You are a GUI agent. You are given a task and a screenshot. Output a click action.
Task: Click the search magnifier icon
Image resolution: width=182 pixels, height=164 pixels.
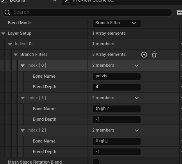[x=7, y=12]
